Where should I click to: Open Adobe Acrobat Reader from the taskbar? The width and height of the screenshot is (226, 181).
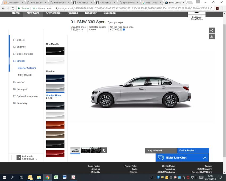pyautogui.click(x=73, y=177)
